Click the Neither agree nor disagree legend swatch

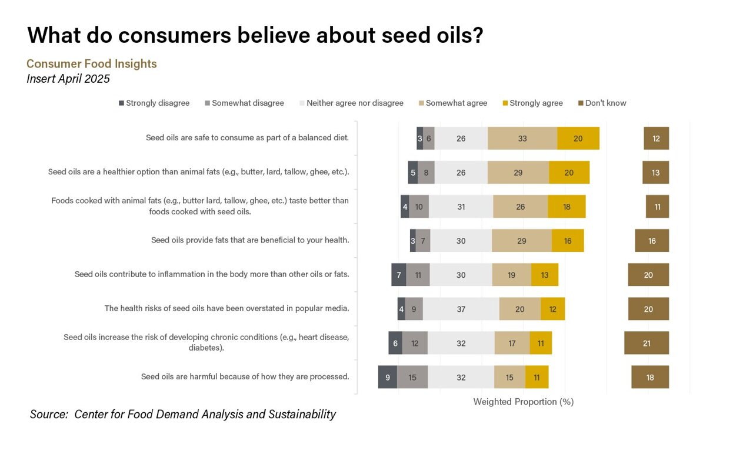(302, 103)
